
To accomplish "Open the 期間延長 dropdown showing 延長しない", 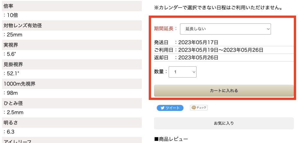I will click(x=226, y=29).
